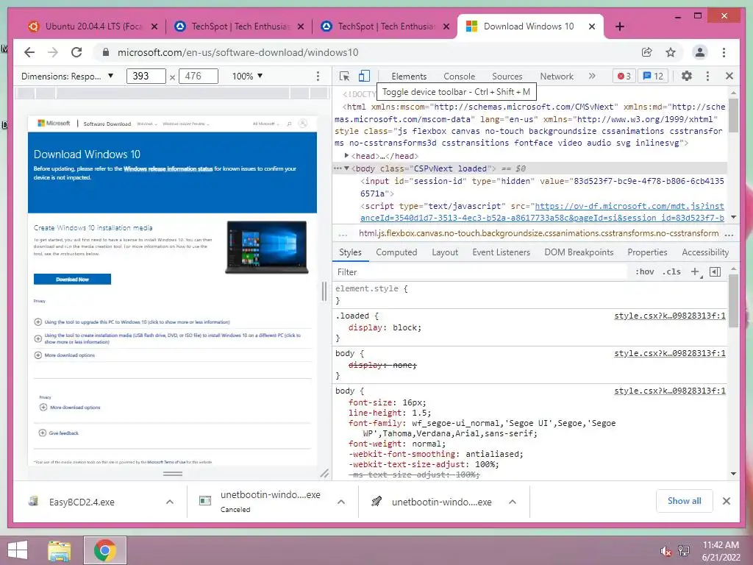Select the Properties tab

(x=647, y=252)
